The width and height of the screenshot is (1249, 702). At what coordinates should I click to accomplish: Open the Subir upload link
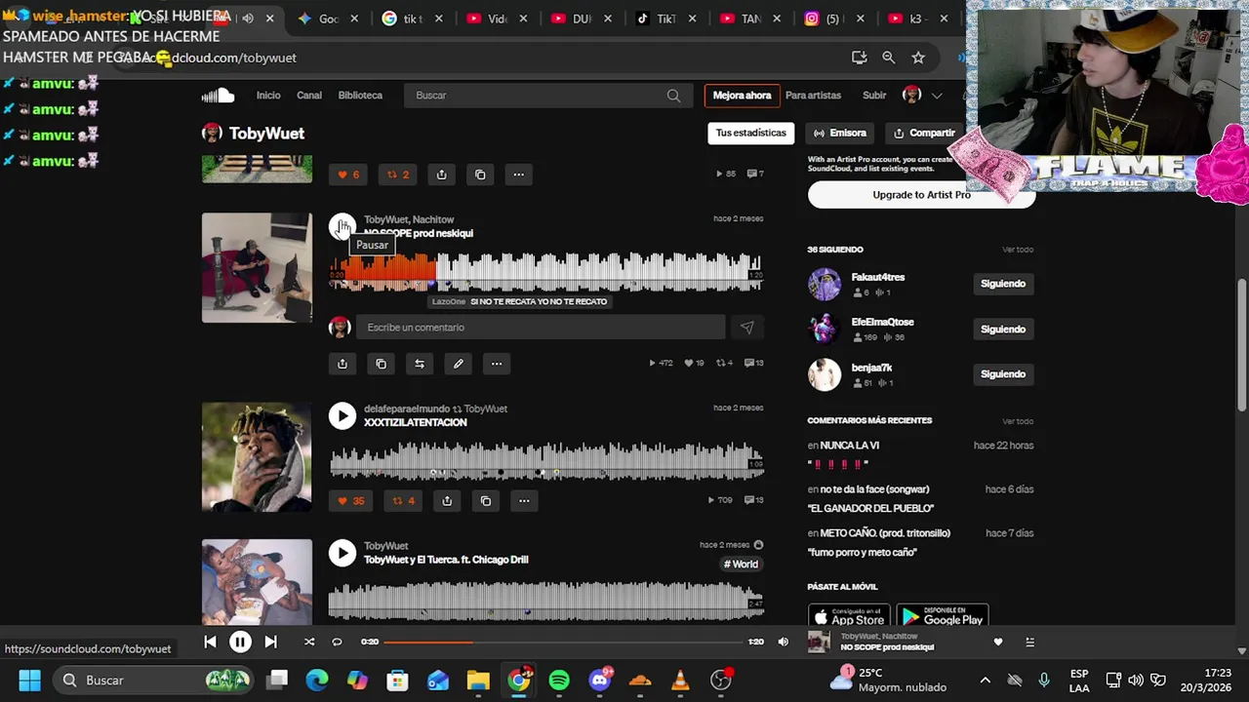click(874, 96)
